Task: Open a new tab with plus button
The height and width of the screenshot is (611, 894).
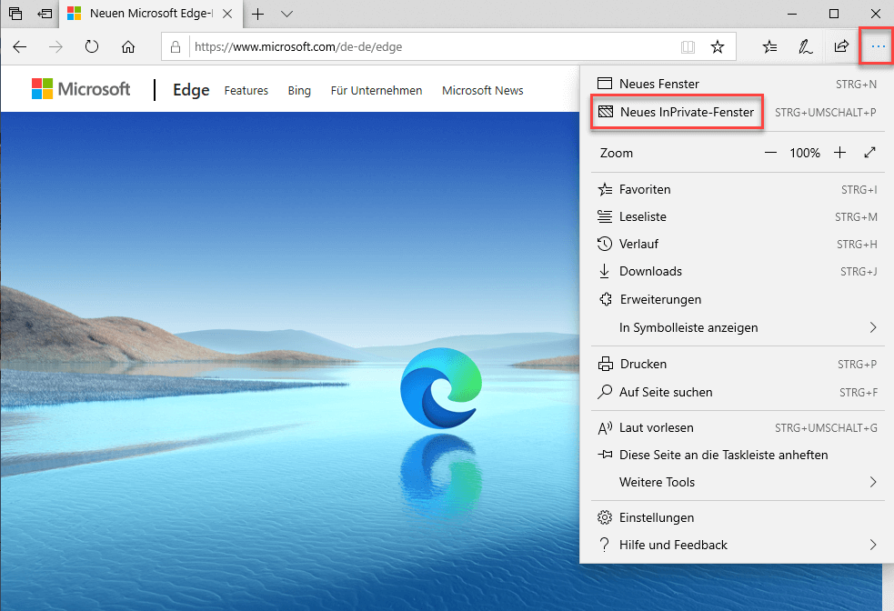Action: [x=257, y=14]
